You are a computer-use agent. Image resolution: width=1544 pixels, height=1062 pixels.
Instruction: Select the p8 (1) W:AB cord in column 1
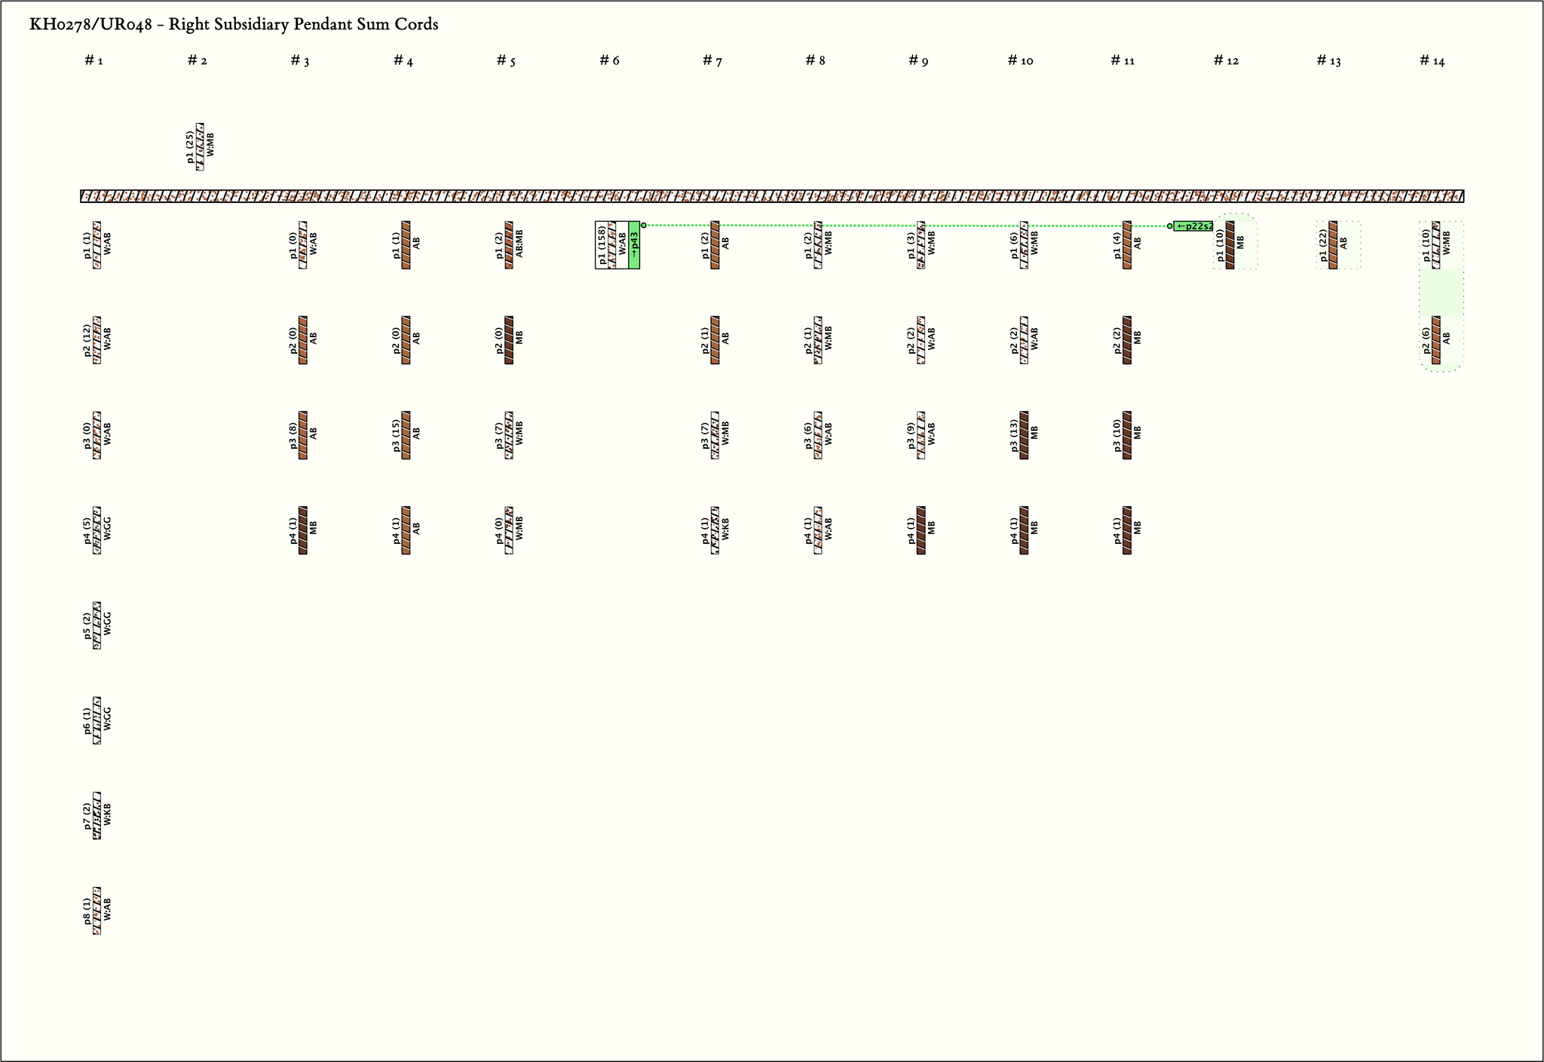point(96,910)
